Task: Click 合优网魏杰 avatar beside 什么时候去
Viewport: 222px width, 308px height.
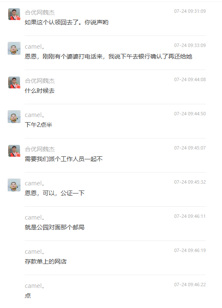Action: pyautogui.click(x=14, y=82)
